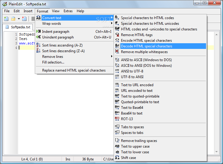Click the Close file toolbar icon

point(24,19)
